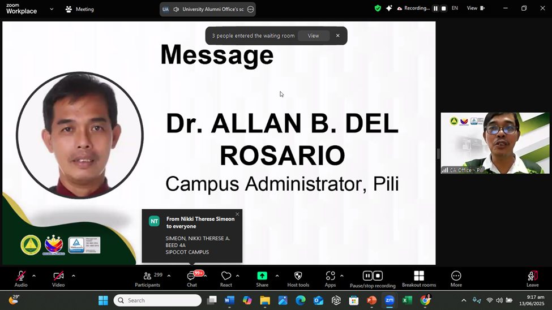Click View in the waiting room notification
This screenshot has width=552, height=310.
pyautogui.click(x=313, y=36)
